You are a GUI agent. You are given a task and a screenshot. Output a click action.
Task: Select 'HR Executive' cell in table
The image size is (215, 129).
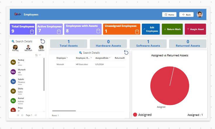tap(82, 64)
